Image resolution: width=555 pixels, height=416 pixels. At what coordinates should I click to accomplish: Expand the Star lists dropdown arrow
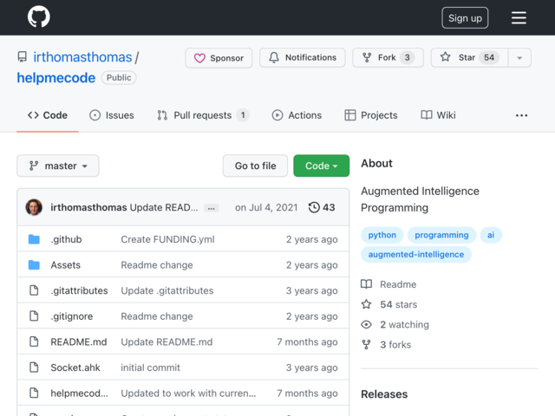click(519, 58)
